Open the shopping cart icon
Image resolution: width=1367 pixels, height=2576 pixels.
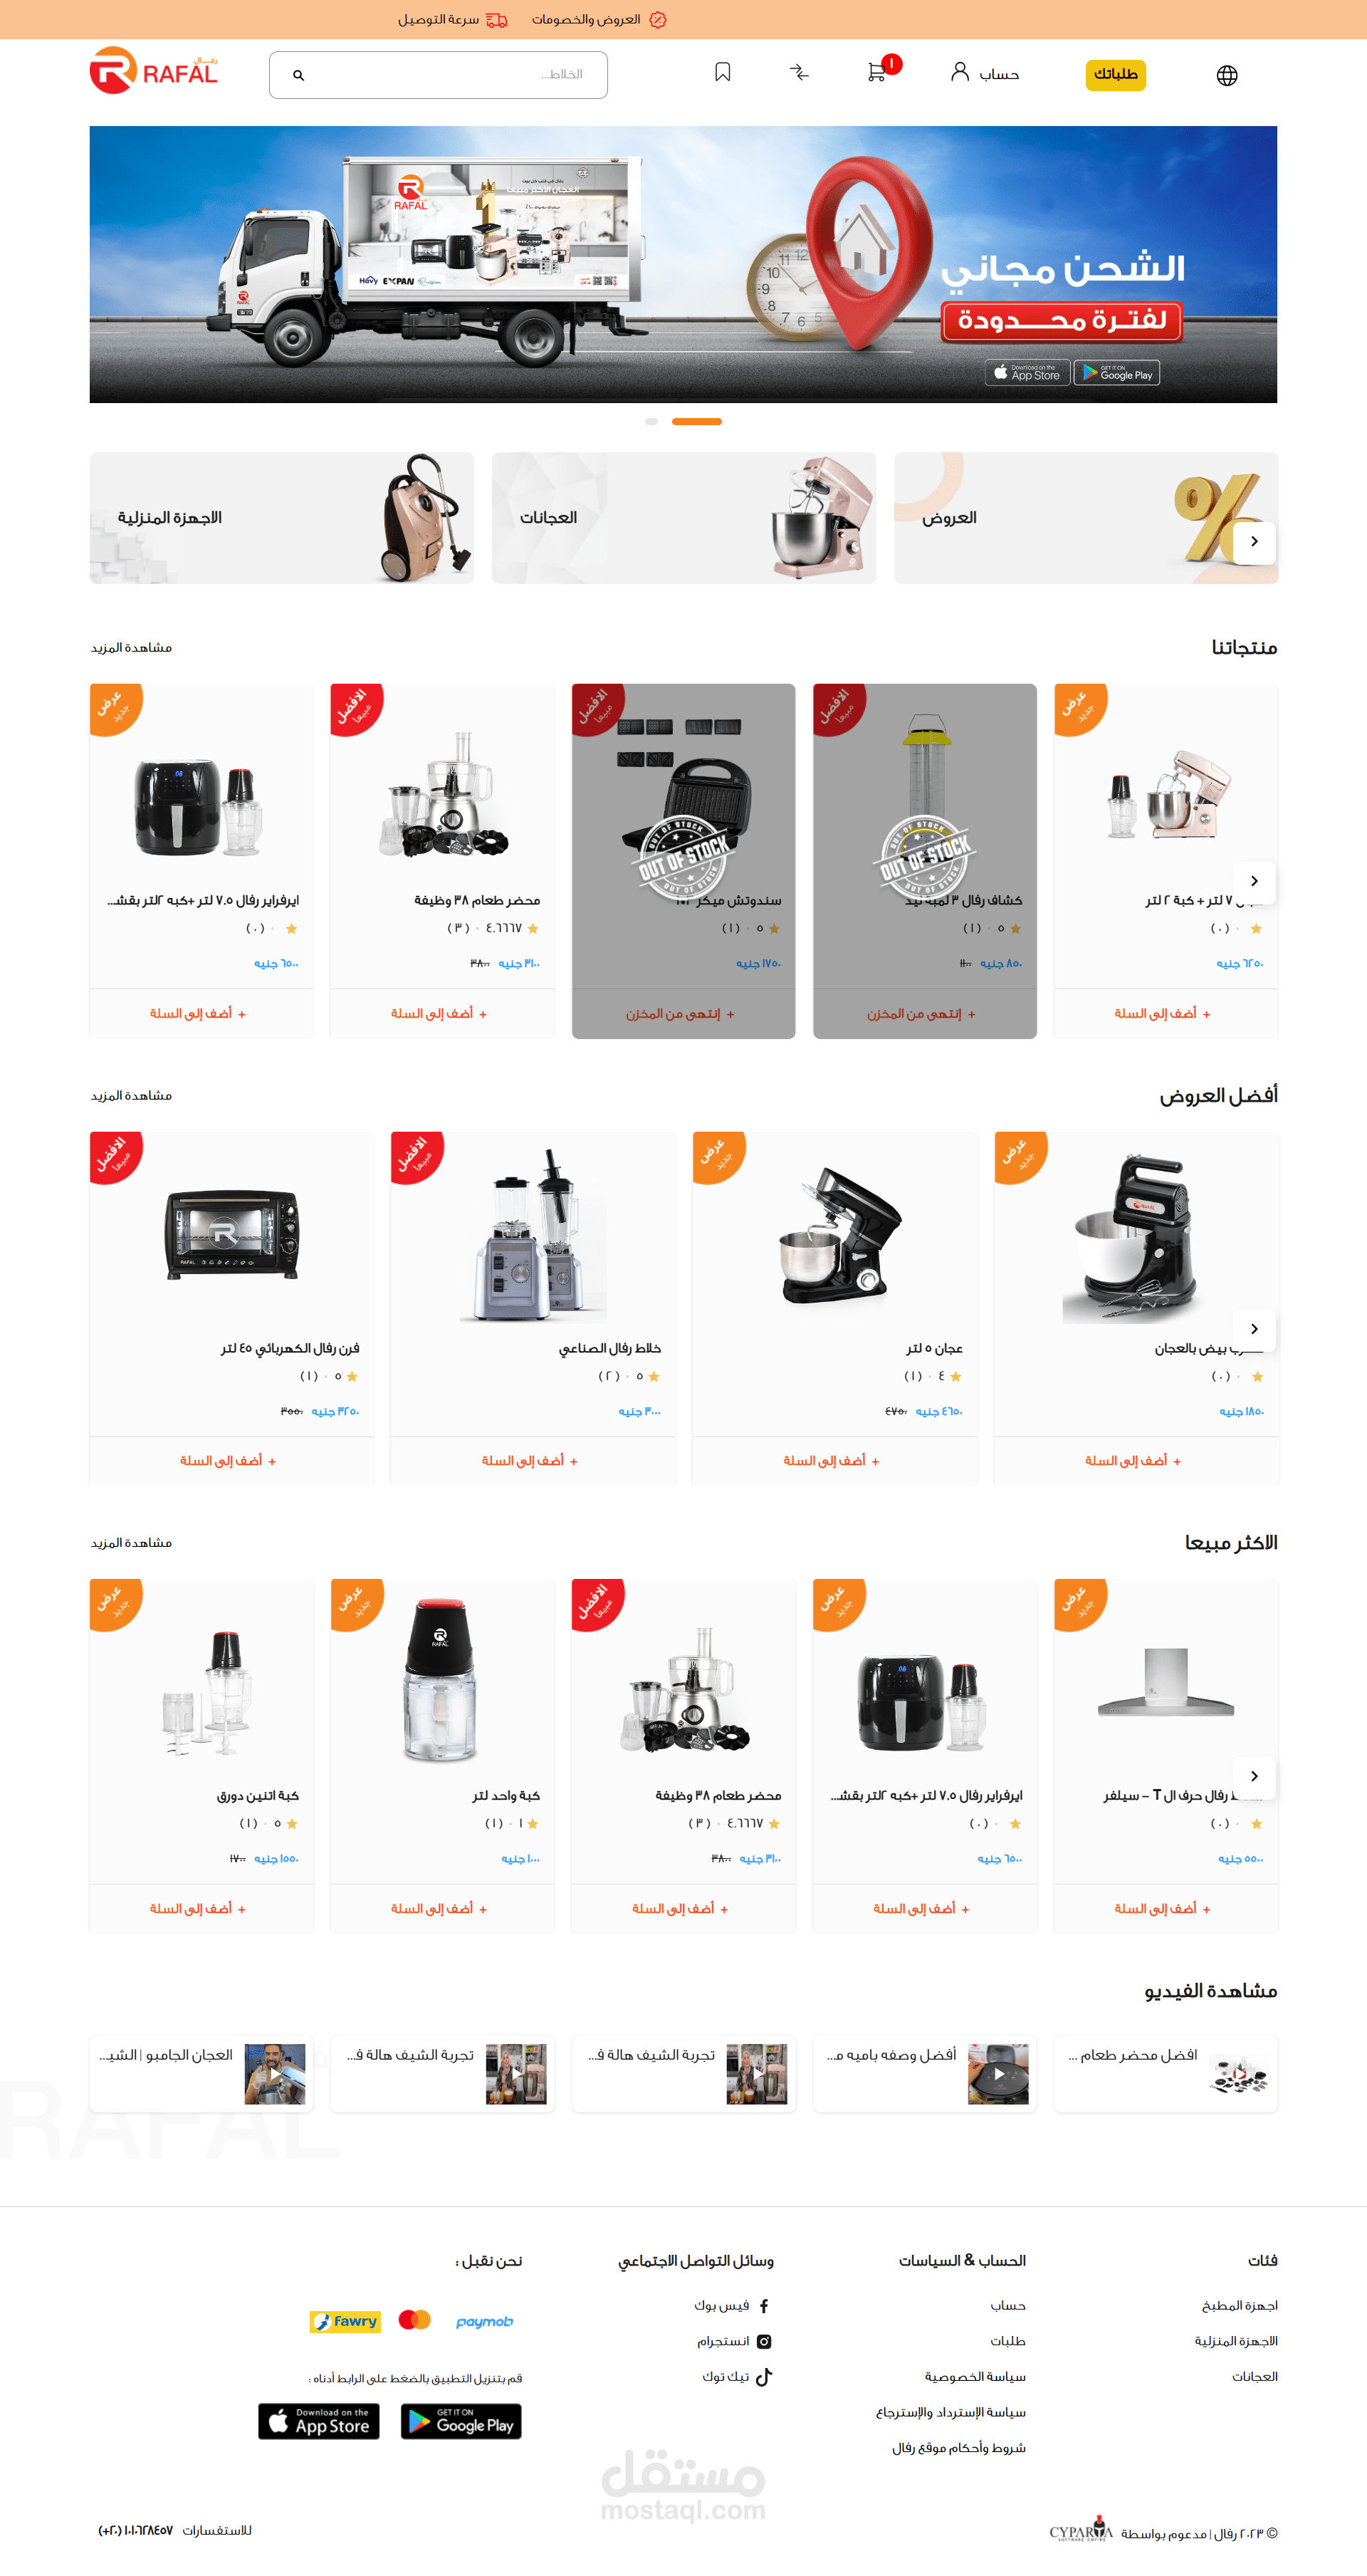point(876,73)
